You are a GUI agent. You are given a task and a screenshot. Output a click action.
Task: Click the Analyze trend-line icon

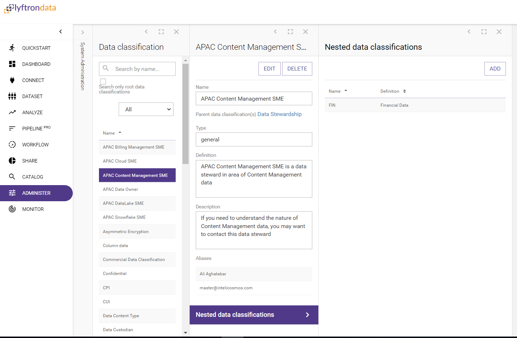pyautogui.click(x=12, y=112)
